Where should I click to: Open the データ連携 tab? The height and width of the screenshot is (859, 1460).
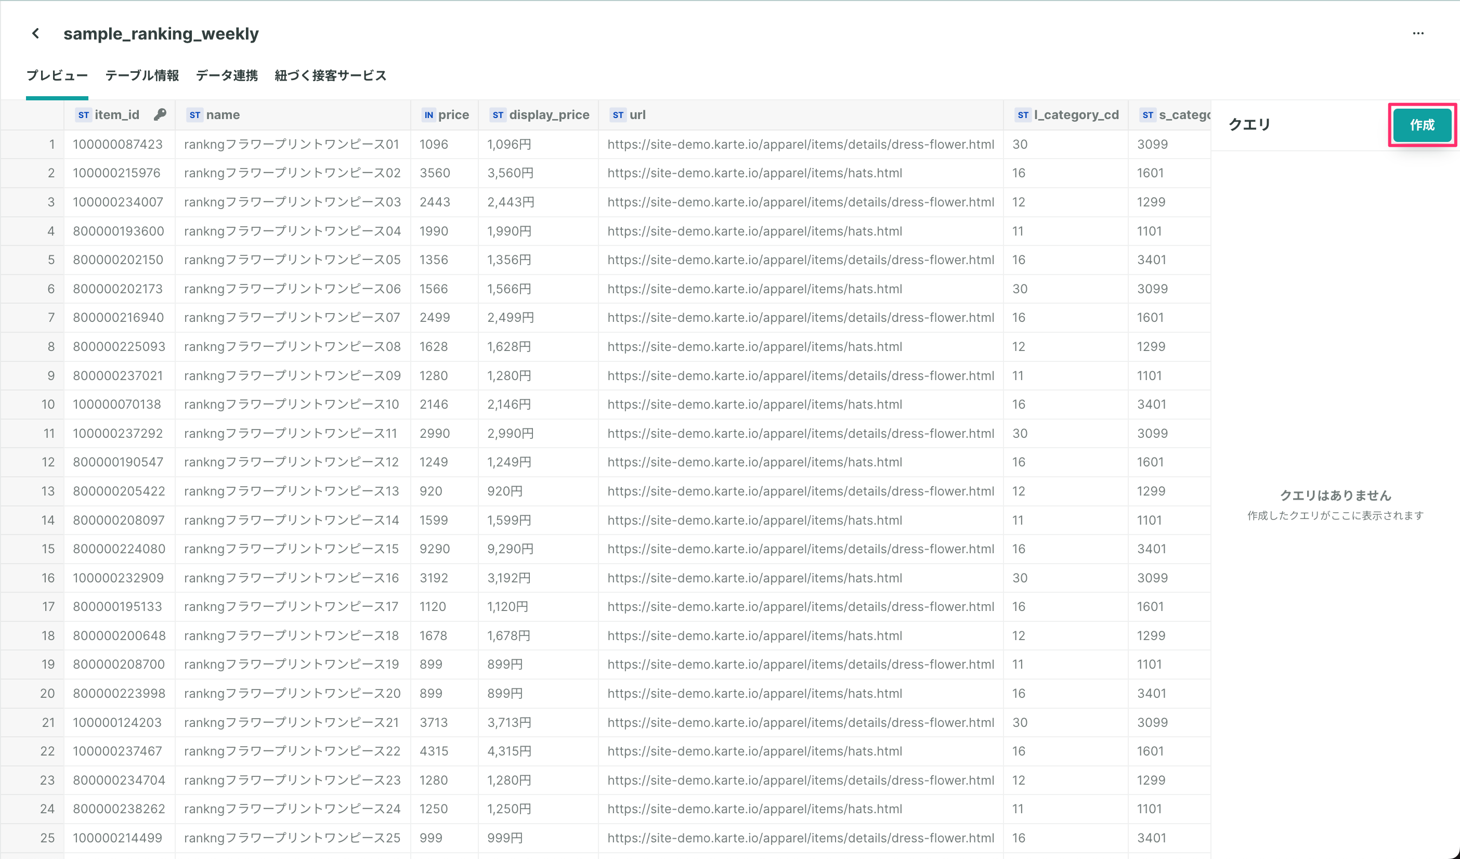coord(227,76)
